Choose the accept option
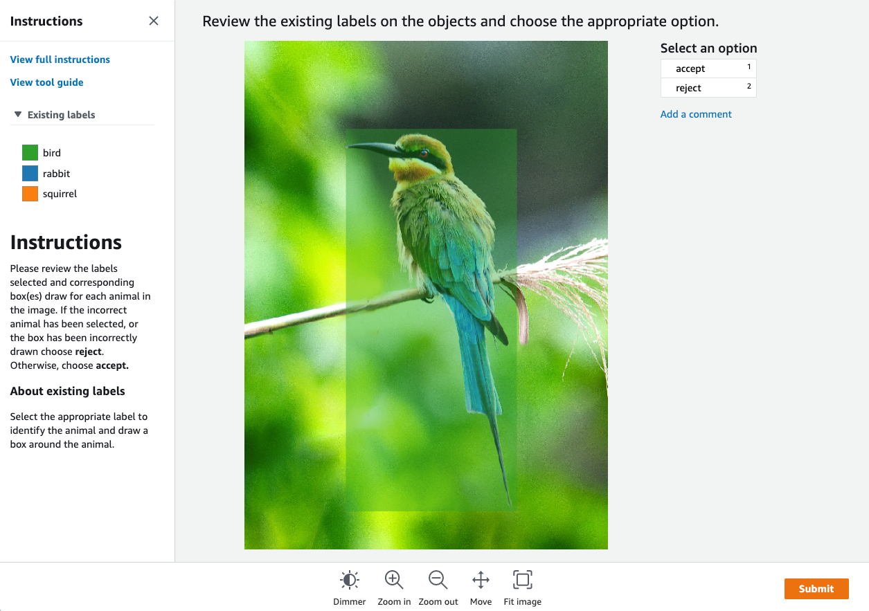Viewport: 869px width, 611px height. point(708,69)
